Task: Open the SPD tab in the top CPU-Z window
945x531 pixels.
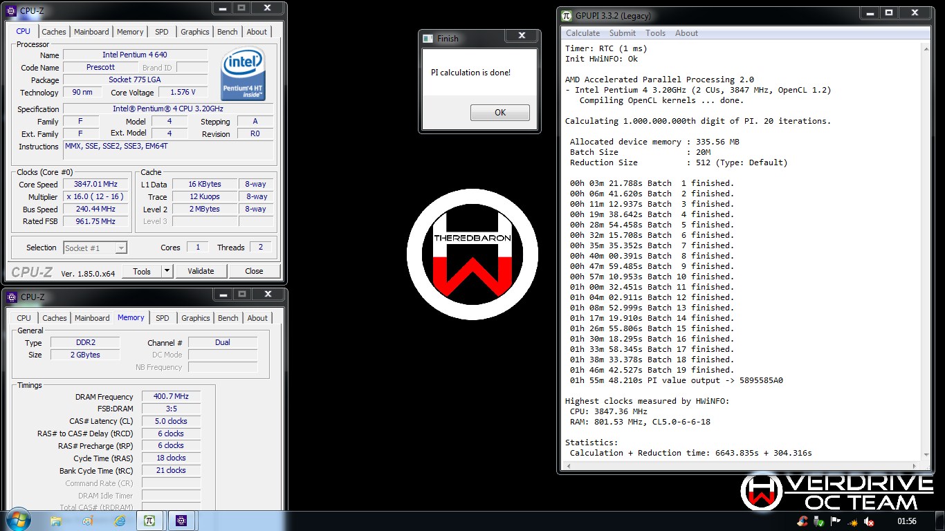Action: 161,32
